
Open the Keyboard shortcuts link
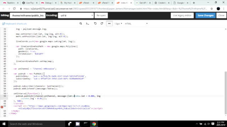(15, 24)
